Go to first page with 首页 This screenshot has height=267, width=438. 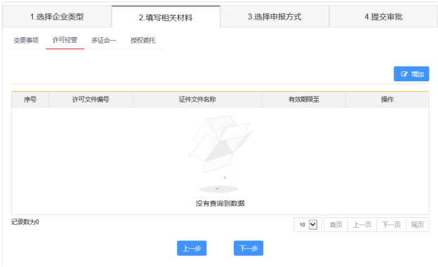(336, 224)
